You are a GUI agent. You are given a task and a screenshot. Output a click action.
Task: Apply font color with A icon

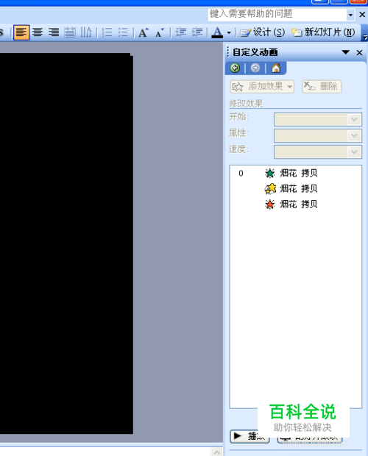217,32
